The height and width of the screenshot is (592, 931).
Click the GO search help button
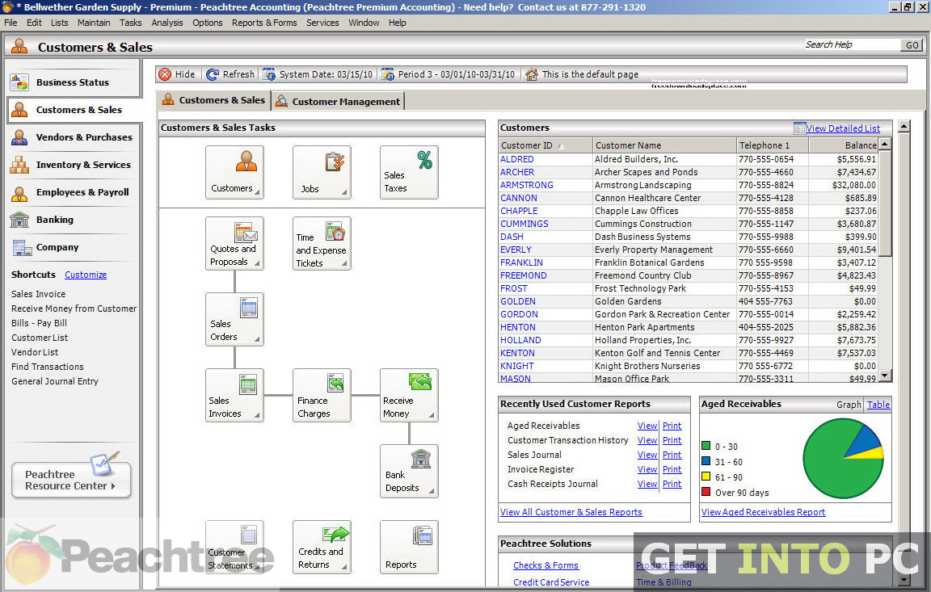click(912, 45)
